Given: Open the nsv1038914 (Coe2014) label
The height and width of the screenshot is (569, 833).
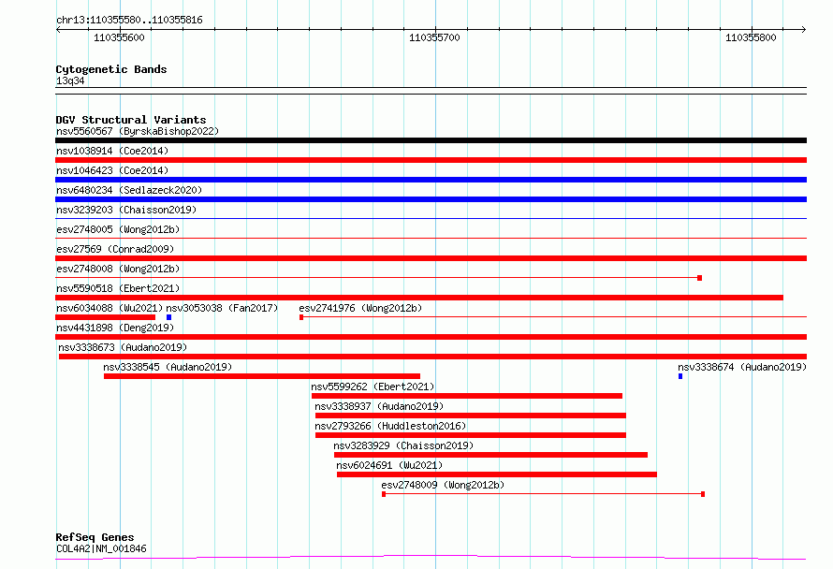Looking at the screenshot, I should 112,151.
